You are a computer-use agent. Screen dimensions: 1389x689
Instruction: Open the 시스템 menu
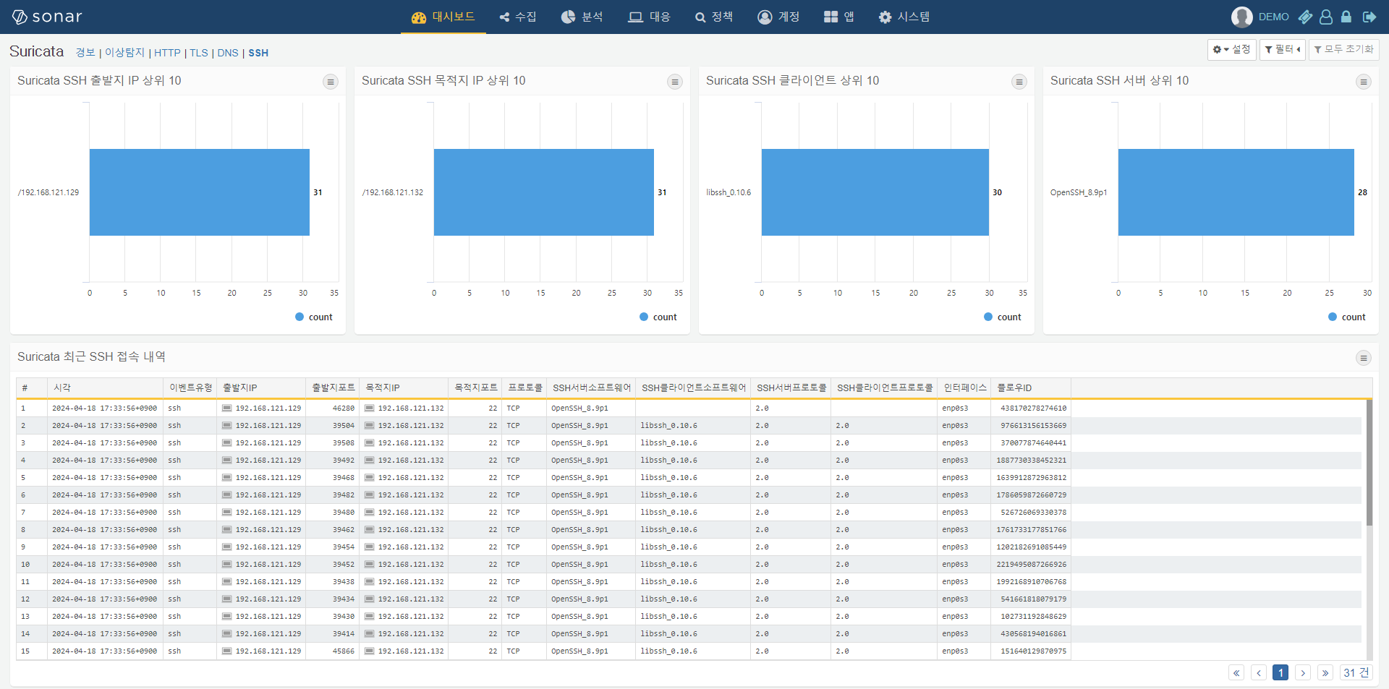click(904, 17)
